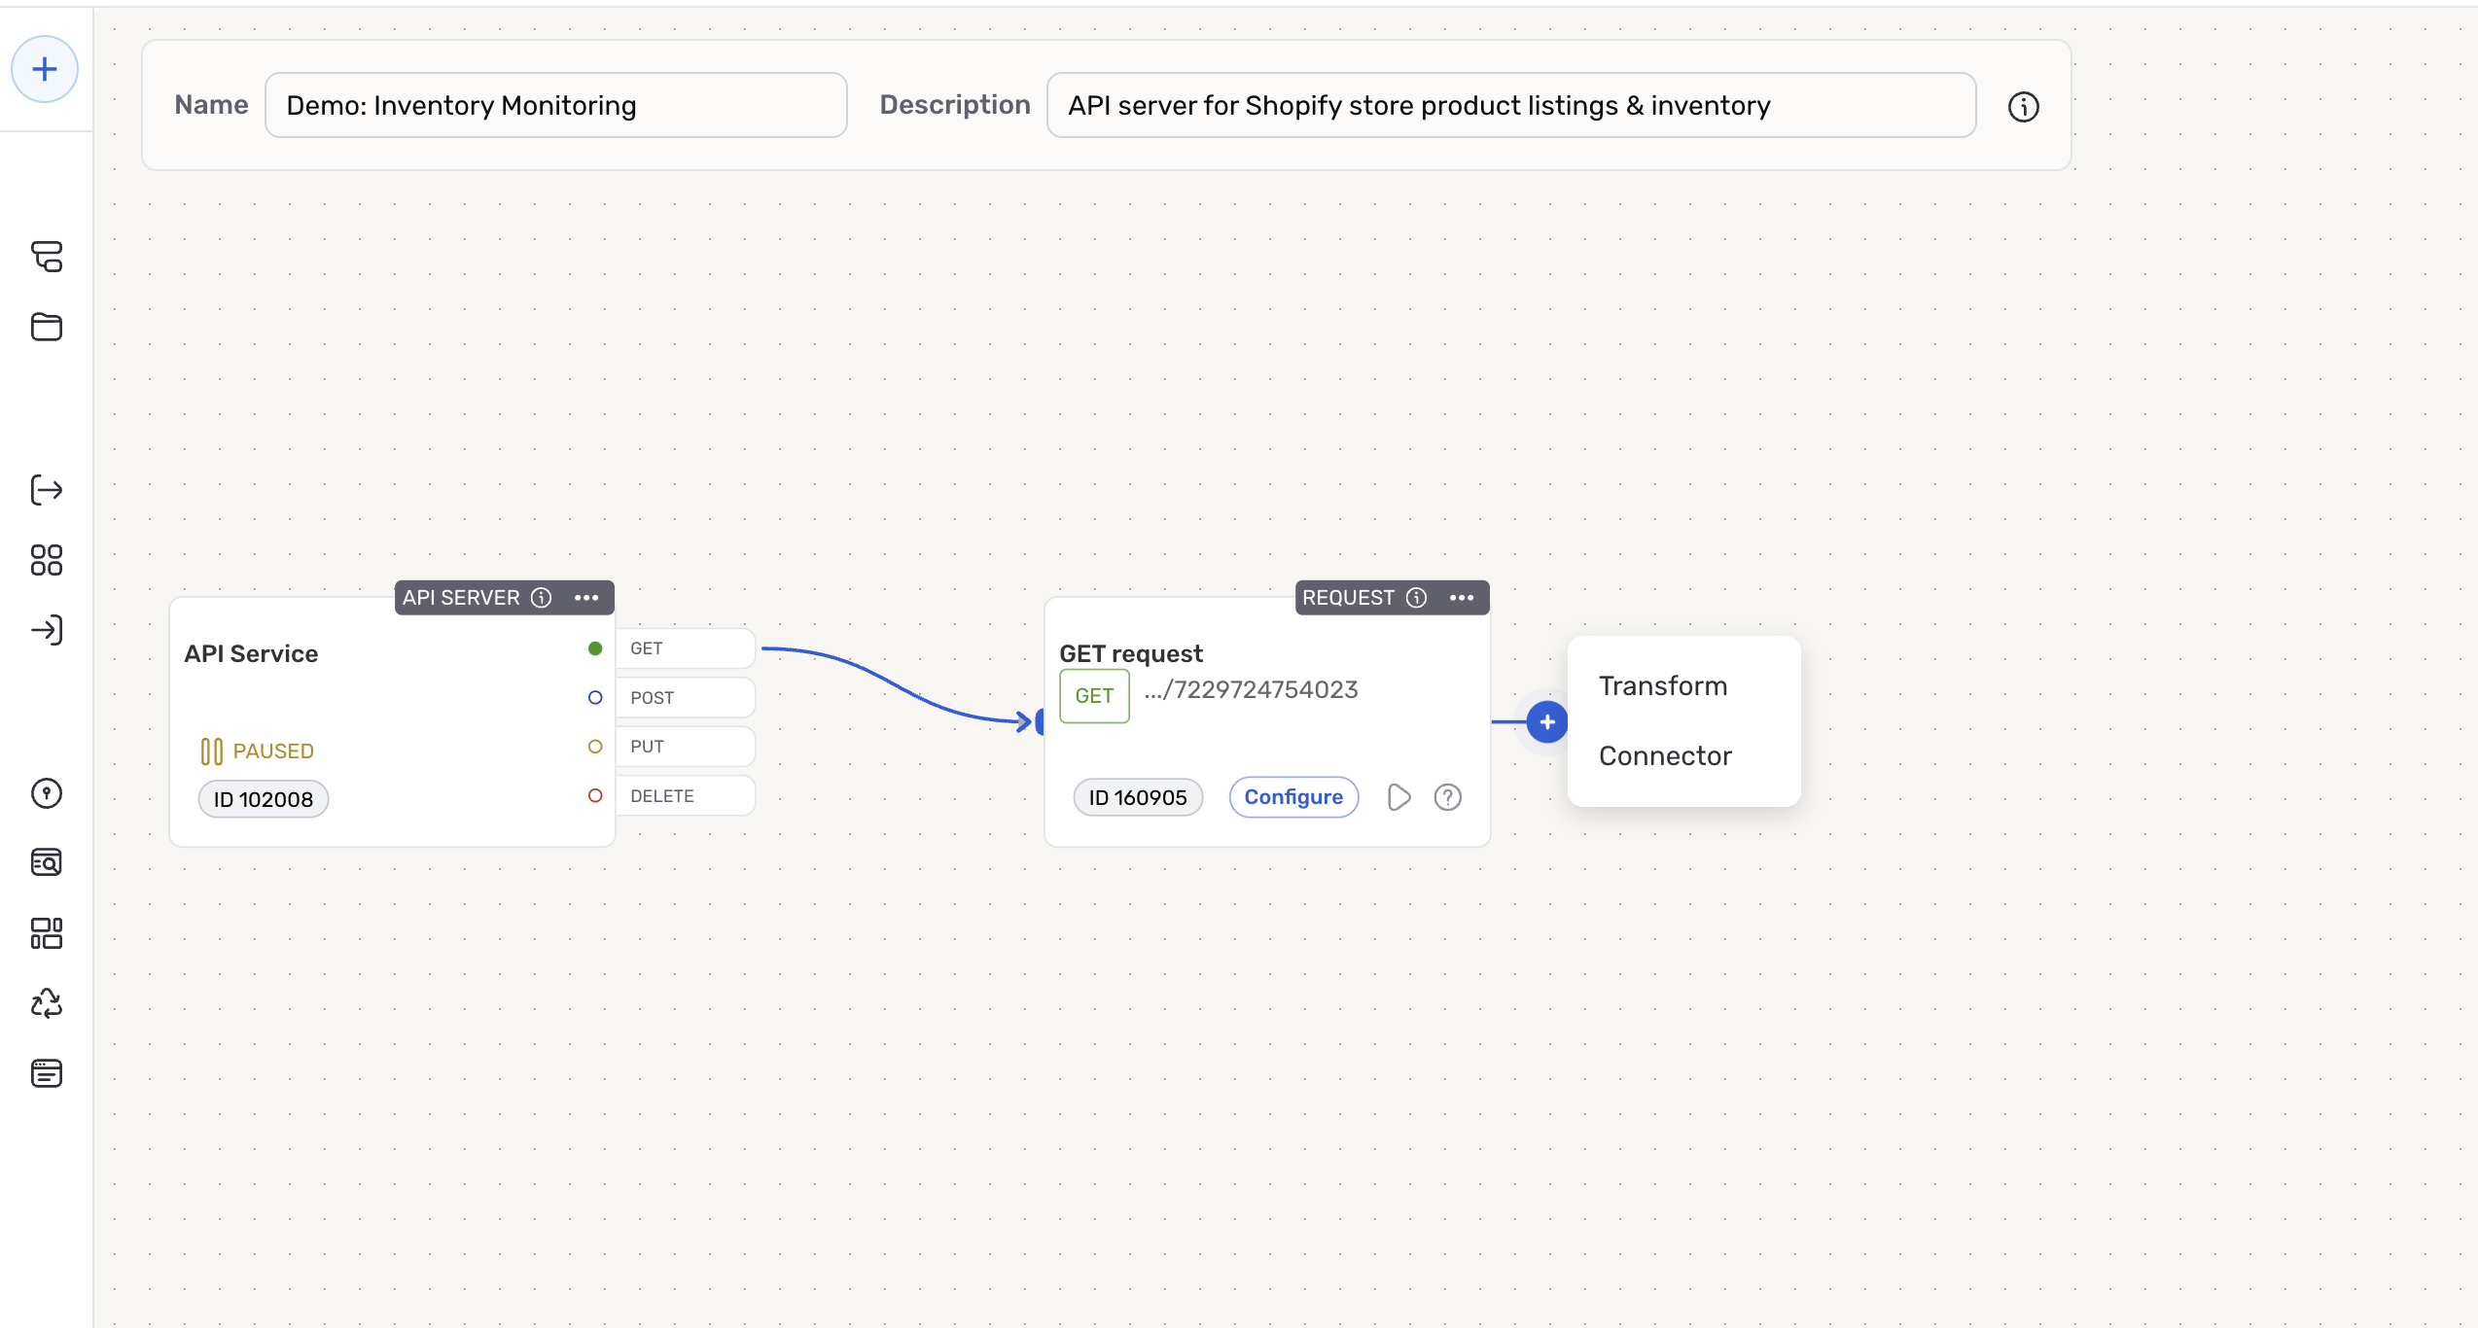Choose Connector from the popup menu
This screenshot has width=2478, height=1328.
[1665, 756]
